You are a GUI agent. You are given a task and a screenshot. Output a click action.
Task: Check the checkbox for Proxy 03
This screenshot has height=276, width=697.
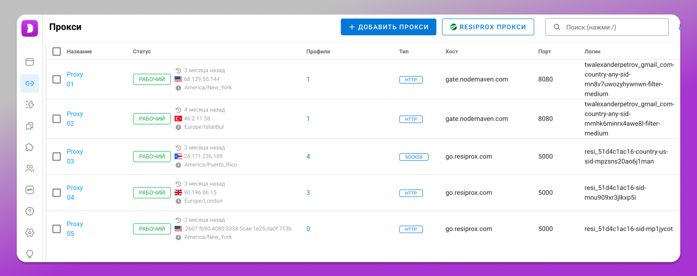click(x=57, y=157)
